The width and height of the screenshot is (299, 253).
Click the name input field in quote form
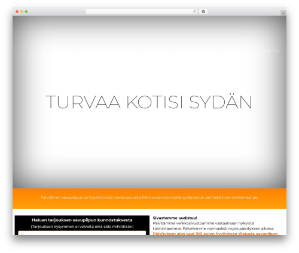82,233
